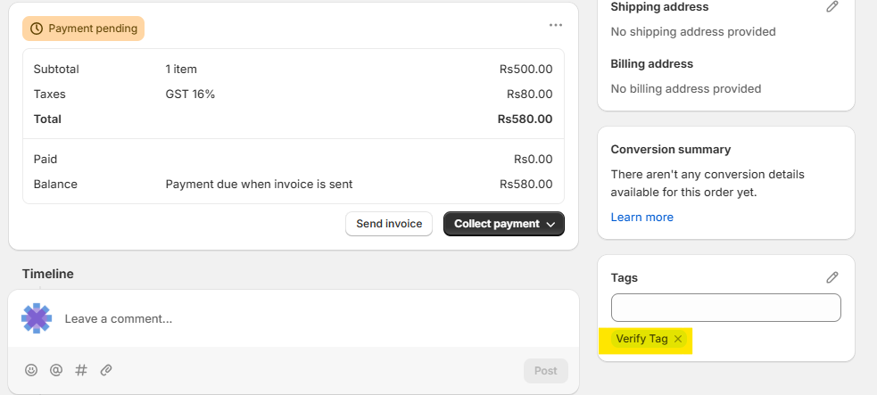Click the user avatar in timeline
The image size is (877, 395).
coord(37,318)
